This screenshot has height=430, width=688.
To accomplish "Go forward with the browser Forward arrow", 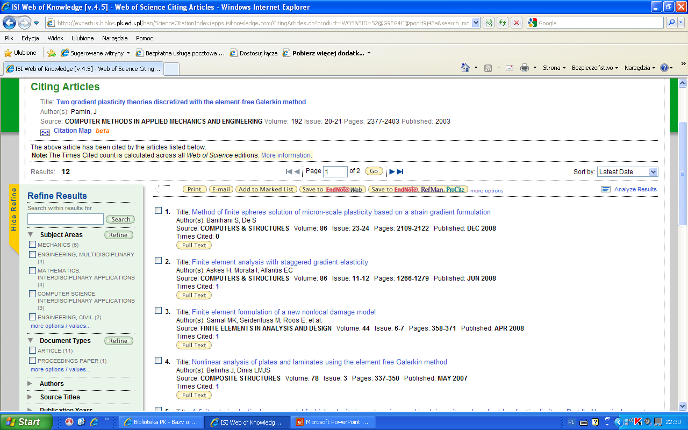I will pyautogui.click(x=24, y=23).
